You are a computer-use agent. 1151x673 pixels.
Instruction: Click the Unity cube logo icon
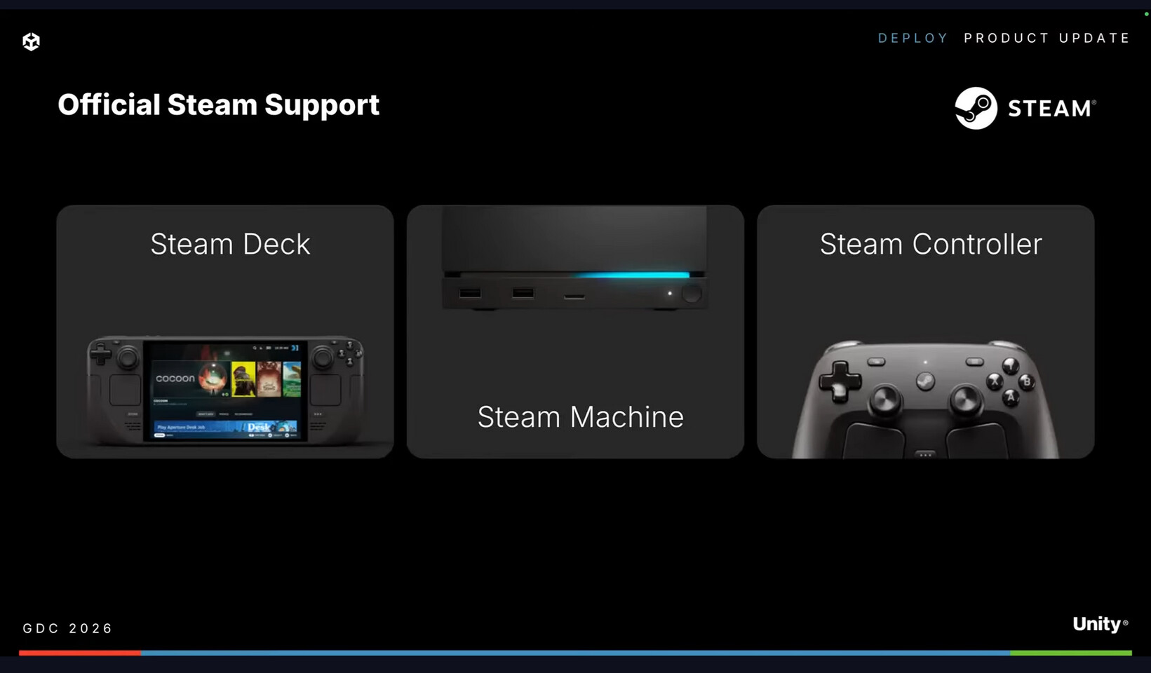(31, 41)
